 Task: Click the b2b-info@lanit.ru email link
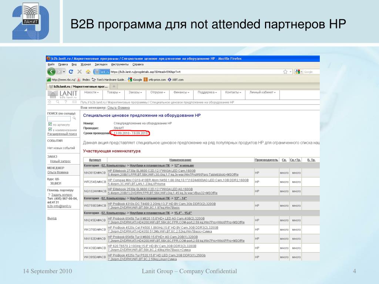coord(59,206)
